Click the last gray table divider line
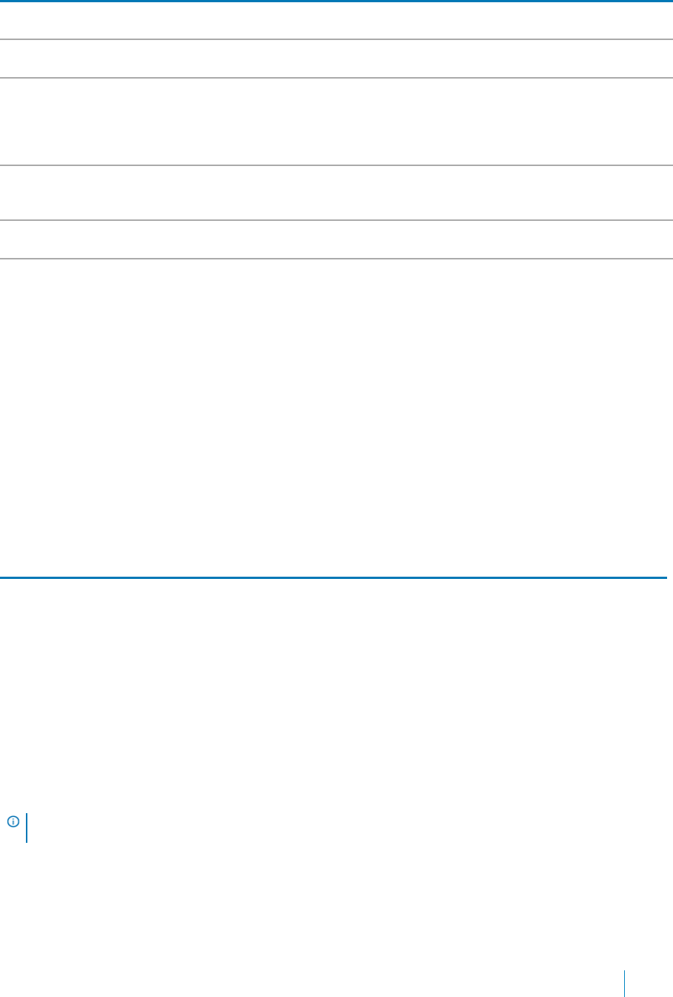 [x=336, y=259]
